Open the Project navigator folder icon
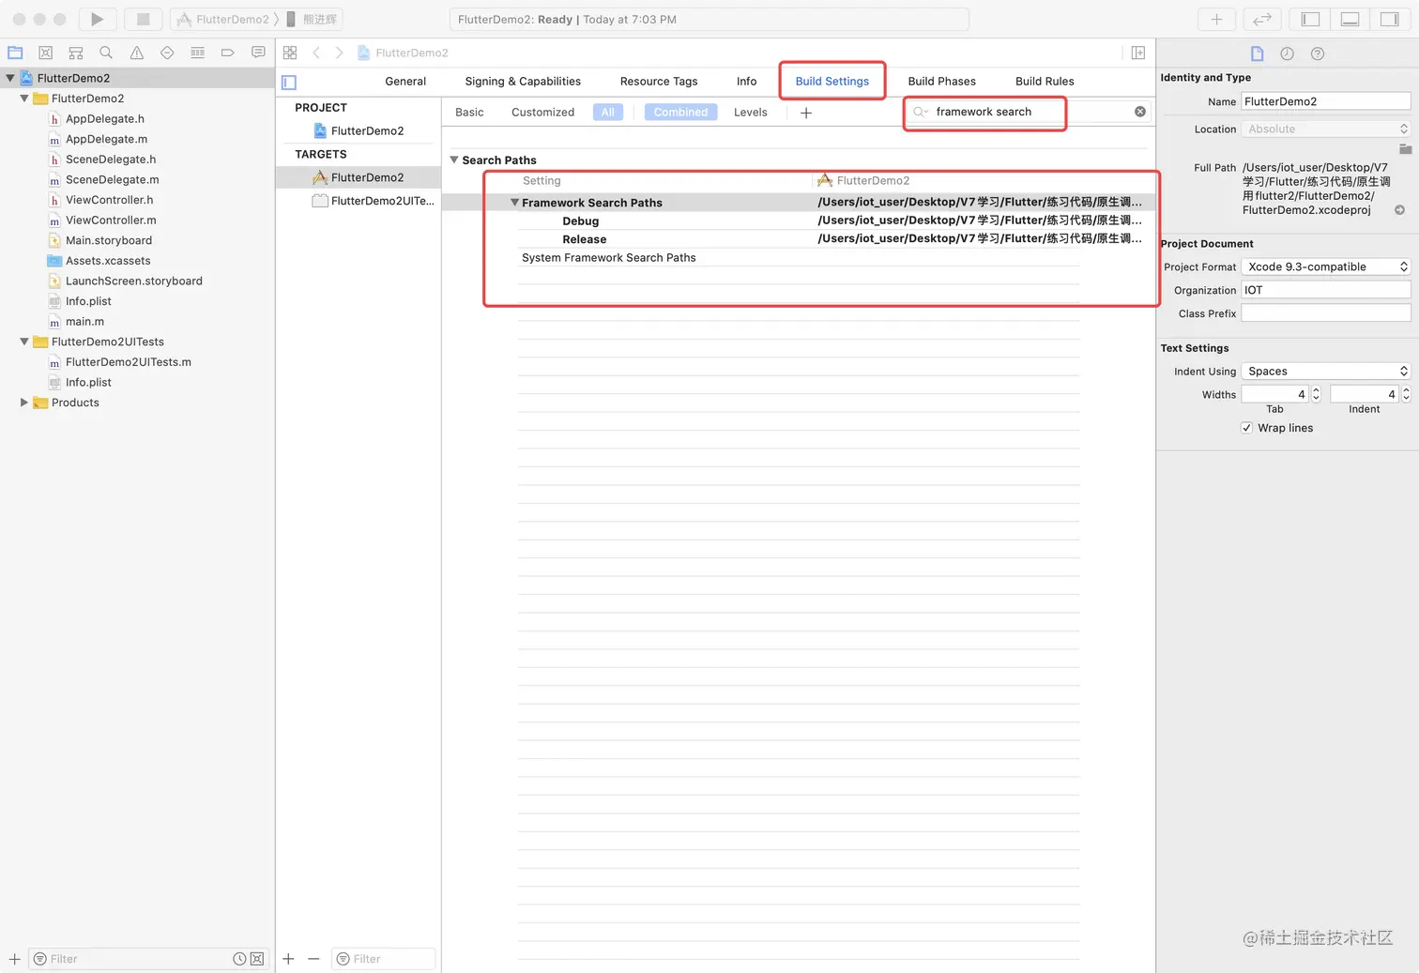 click(x=15, y=53)
